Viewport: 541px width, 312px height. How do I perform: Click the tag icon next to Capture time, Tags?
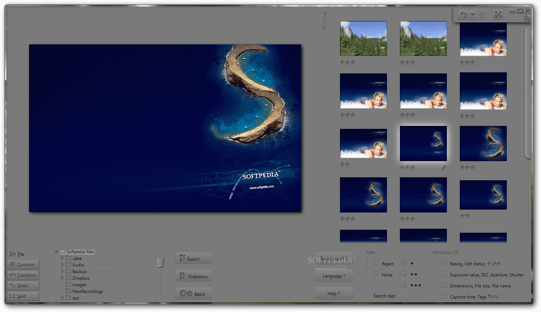coord(490,297)
